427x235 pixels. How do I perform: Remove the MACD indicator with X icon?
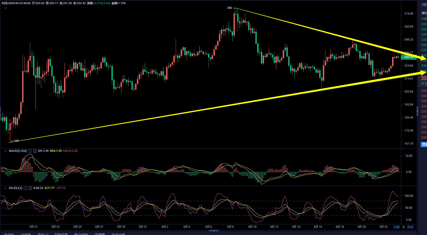click(35, 151)
